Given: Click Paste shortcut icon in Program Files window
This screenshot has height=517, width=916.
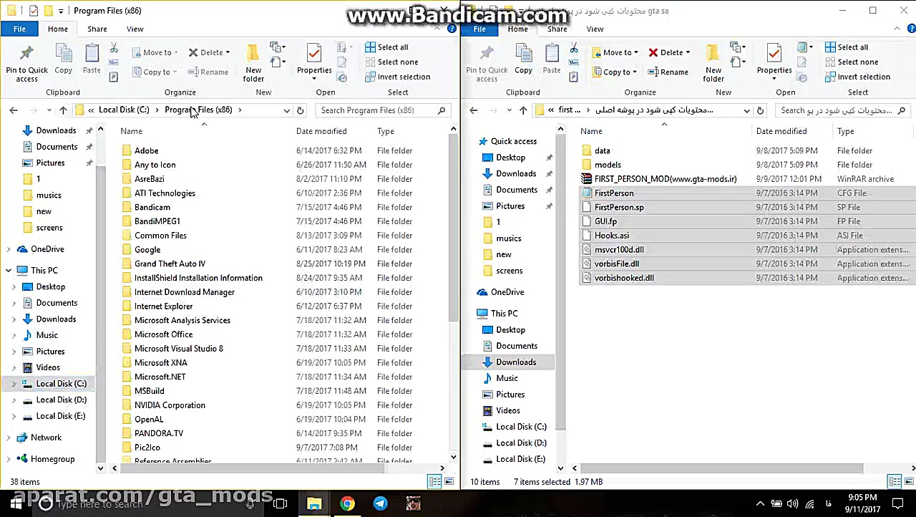Looking at the screenshot, I should point(114,77).
